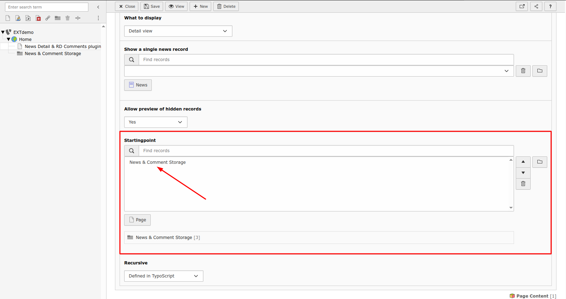This screenshot has width=566, height=299.
Task: Click the View button
Action: pyautogui.click(x=176, y=6)
